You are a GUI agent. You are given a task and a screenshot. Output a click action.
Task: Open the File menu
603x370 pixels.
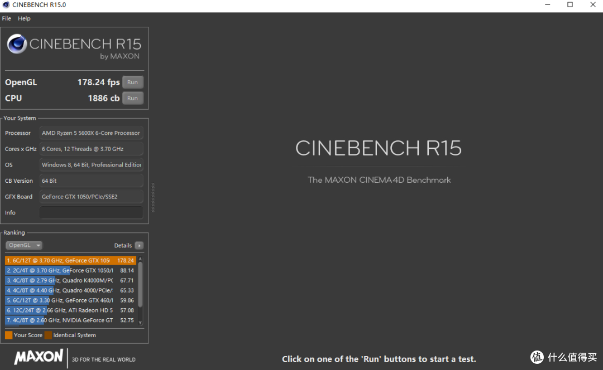(7, 18)
